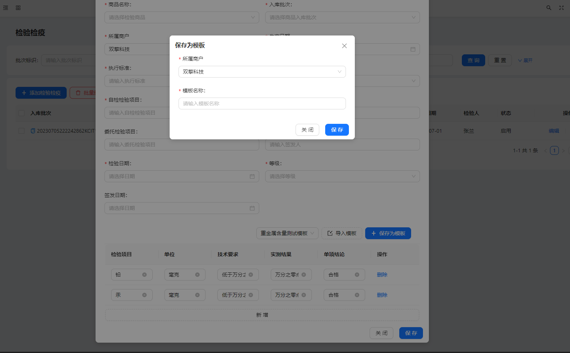This screenshot has height=353, width=570.
Task: Click copy icon beside batch number
Action: 33,131
